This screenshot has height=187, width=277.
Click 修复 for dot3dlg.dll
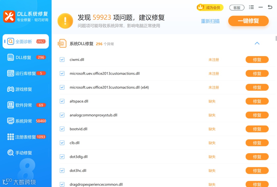point(257,157)
